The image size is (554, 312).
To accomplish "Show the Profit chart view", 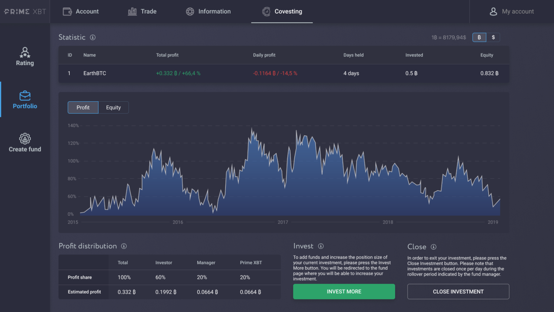I will [x=83, y=107].
